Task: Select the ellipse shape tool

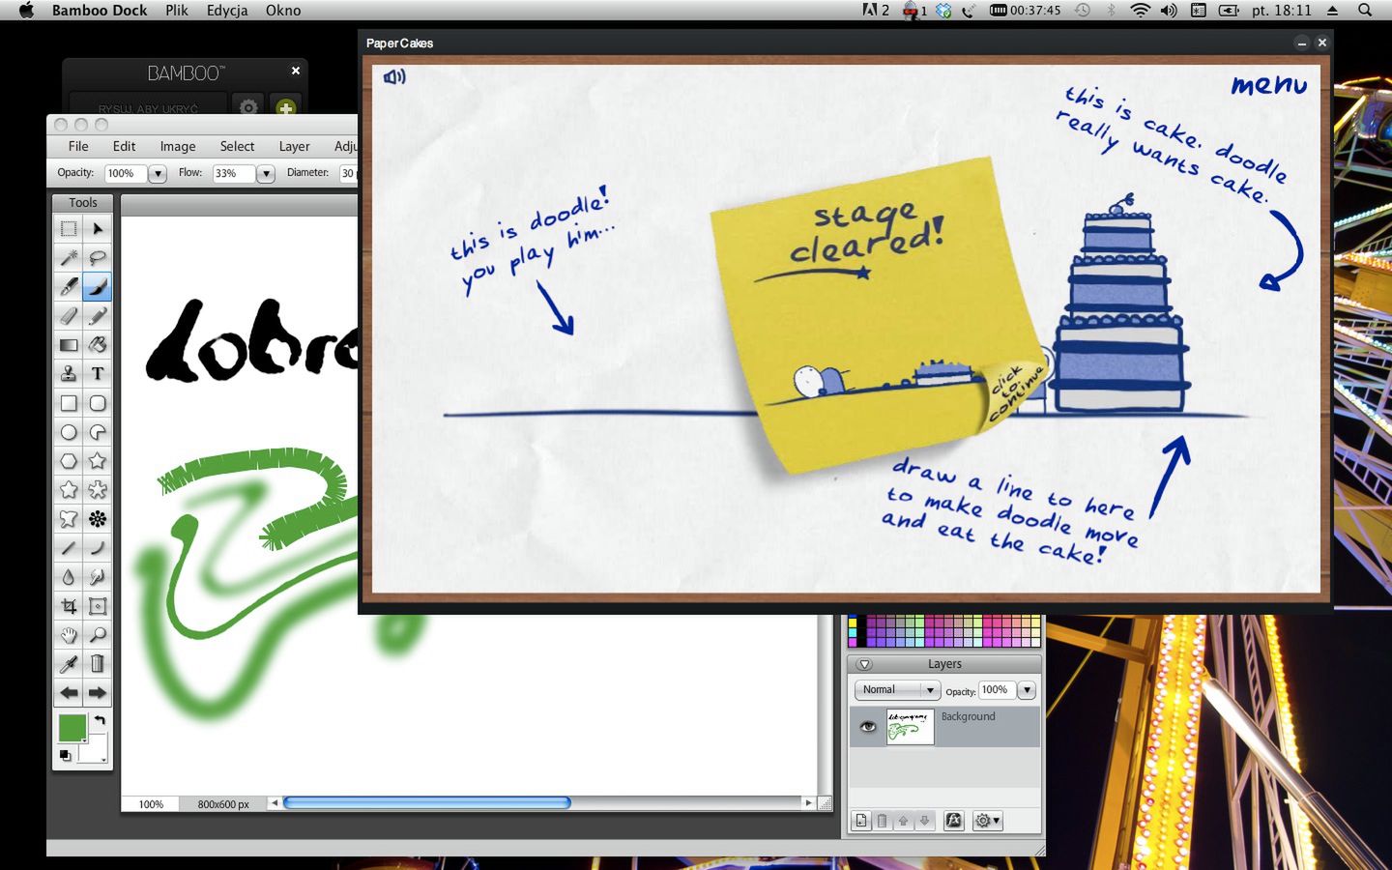Action: 69,432
